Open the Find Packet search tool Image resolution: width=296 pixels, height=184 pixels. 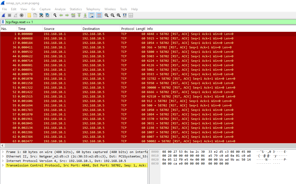tap(55, 15)
